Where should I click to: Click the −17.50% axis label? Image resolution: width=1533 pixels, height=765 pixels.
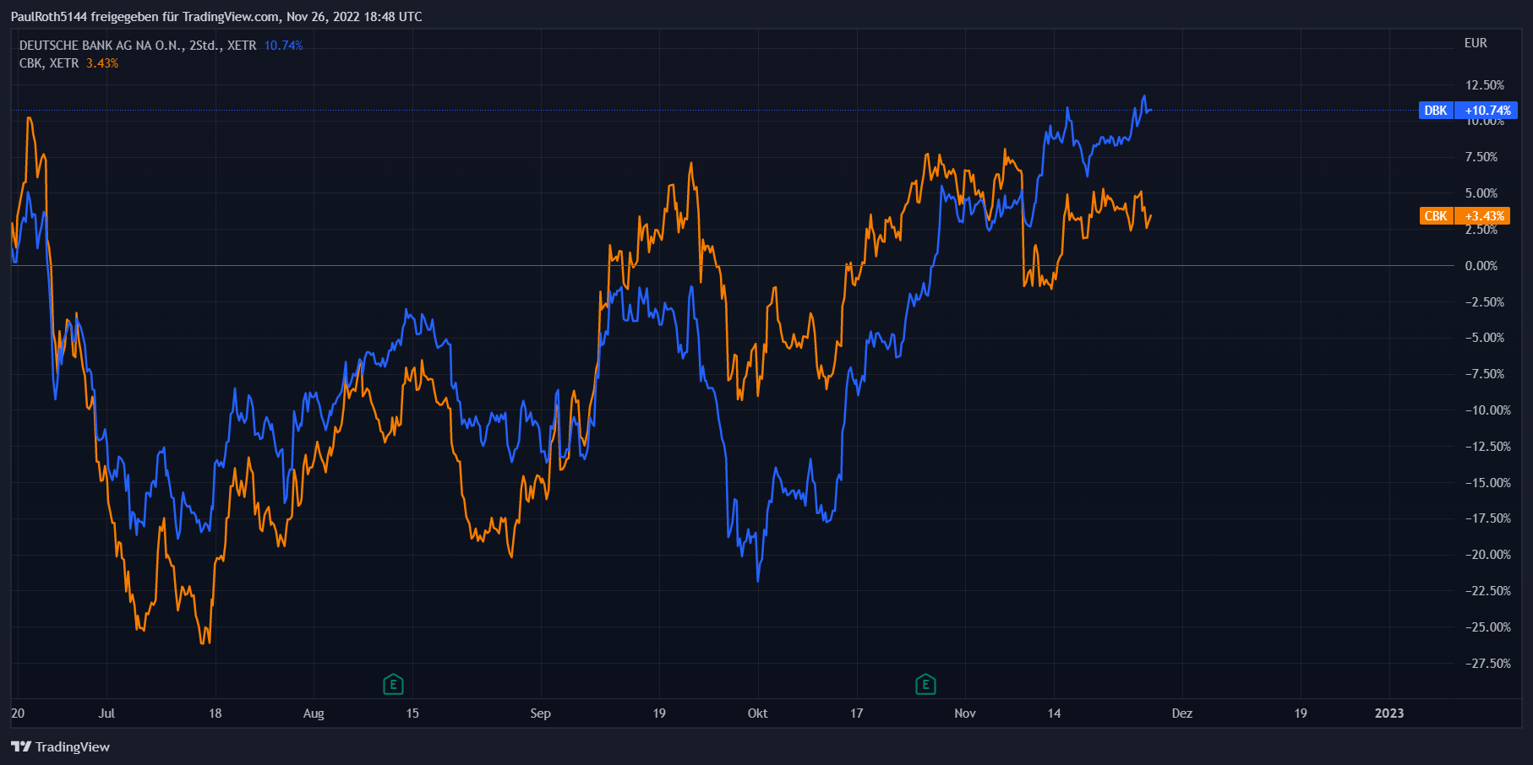1487,518
